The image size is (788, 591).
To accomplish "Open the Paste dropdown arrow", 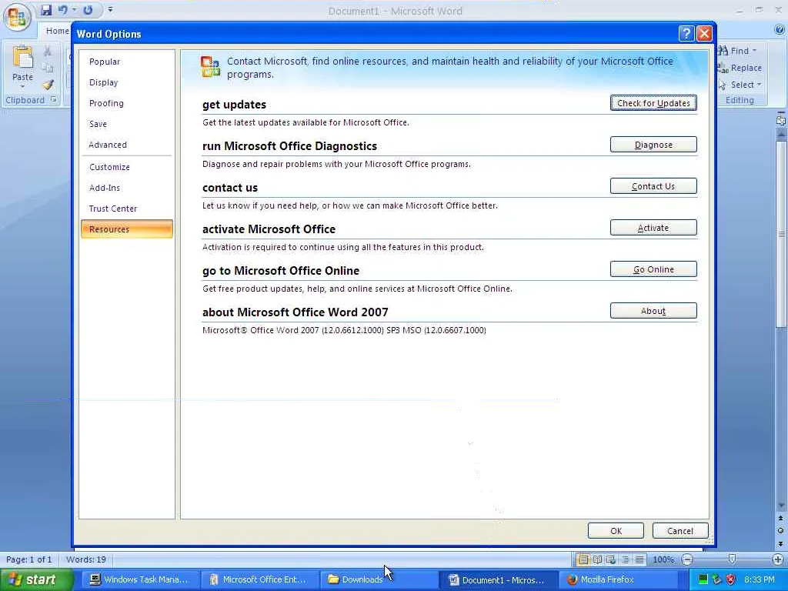I will (x=22, y=86).
